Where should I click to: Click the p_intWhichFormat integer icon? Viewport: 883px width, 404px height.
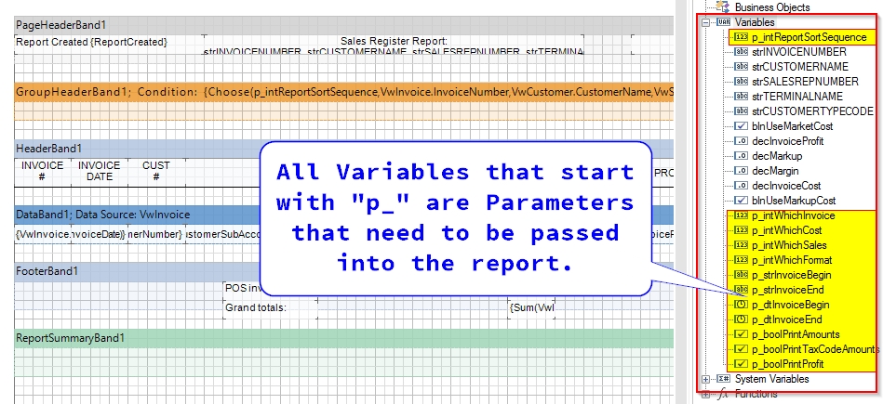(742, 260)
